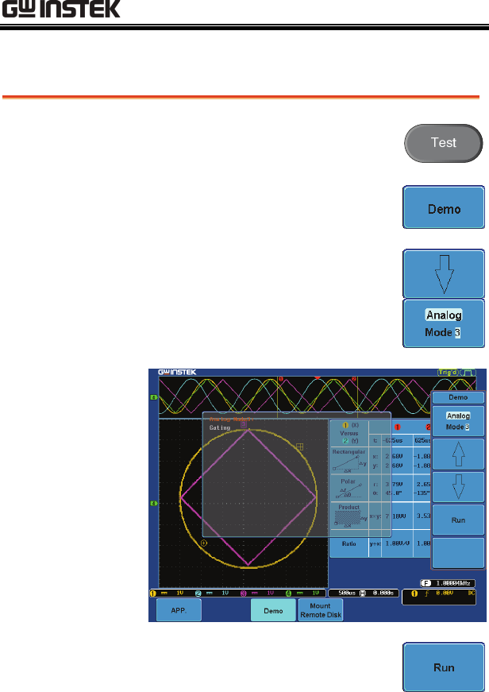The image size is (489, 692).
Task: Click the cyan channel 2 (Y) icon
Action: (345, 441)
